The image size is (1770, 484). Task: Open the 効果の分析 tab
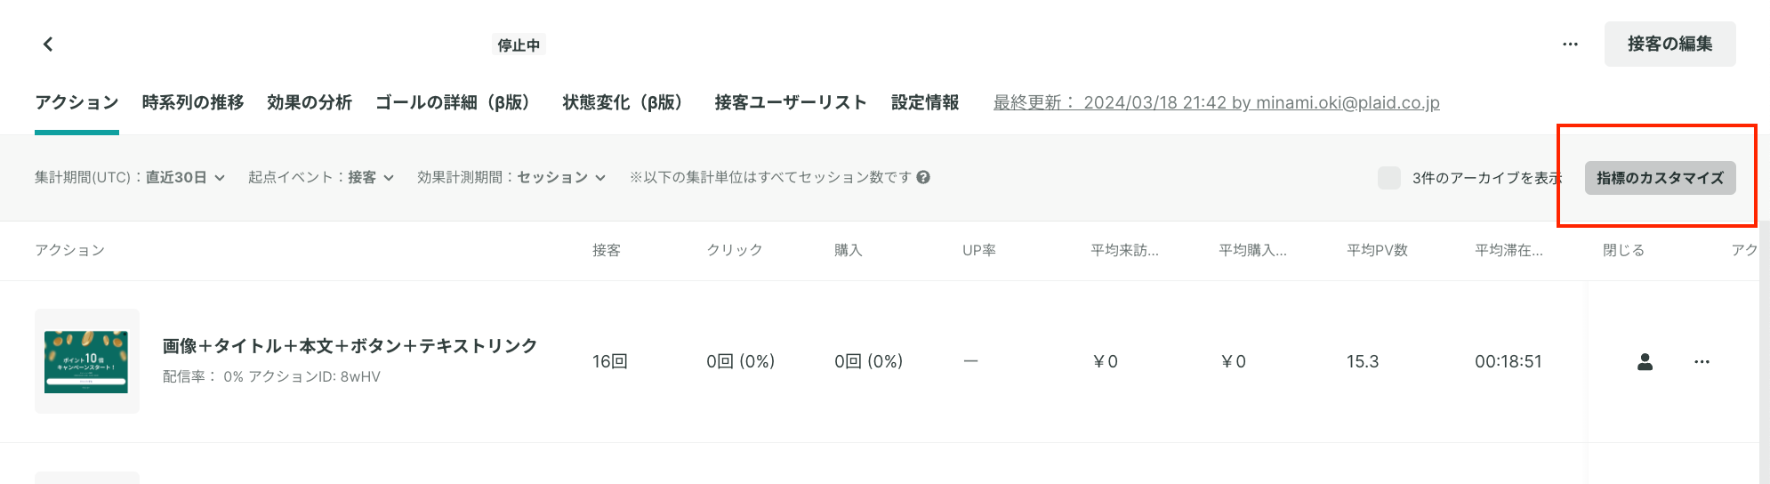[310, 102]
